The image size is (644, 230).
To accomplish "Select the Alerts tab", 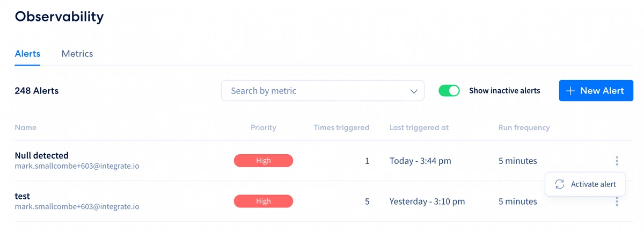I will click(27, 54).
